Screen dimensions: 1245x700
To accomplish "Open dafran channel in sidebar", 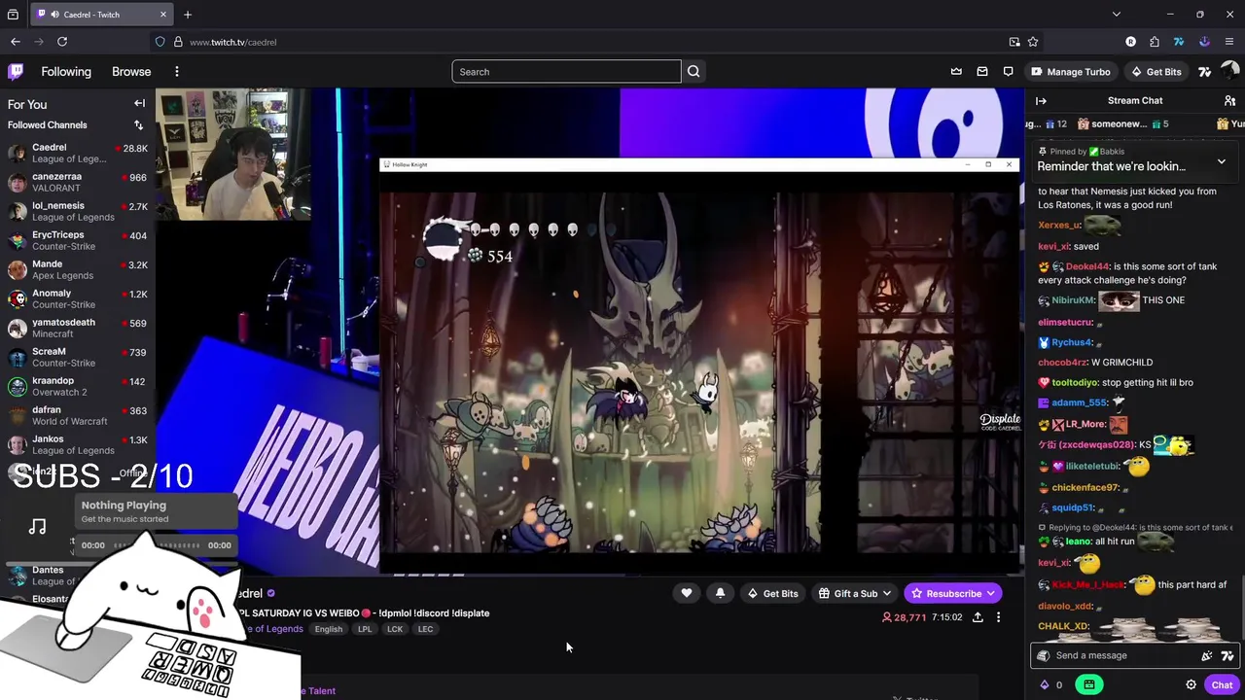I will (x=78, y=415).
